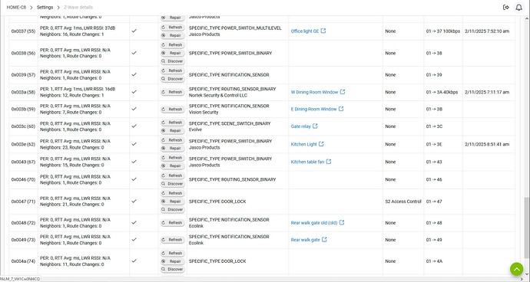Refresh node 0x003a (58)
This screenshot has height=282, width=530.
pos(172,92)
